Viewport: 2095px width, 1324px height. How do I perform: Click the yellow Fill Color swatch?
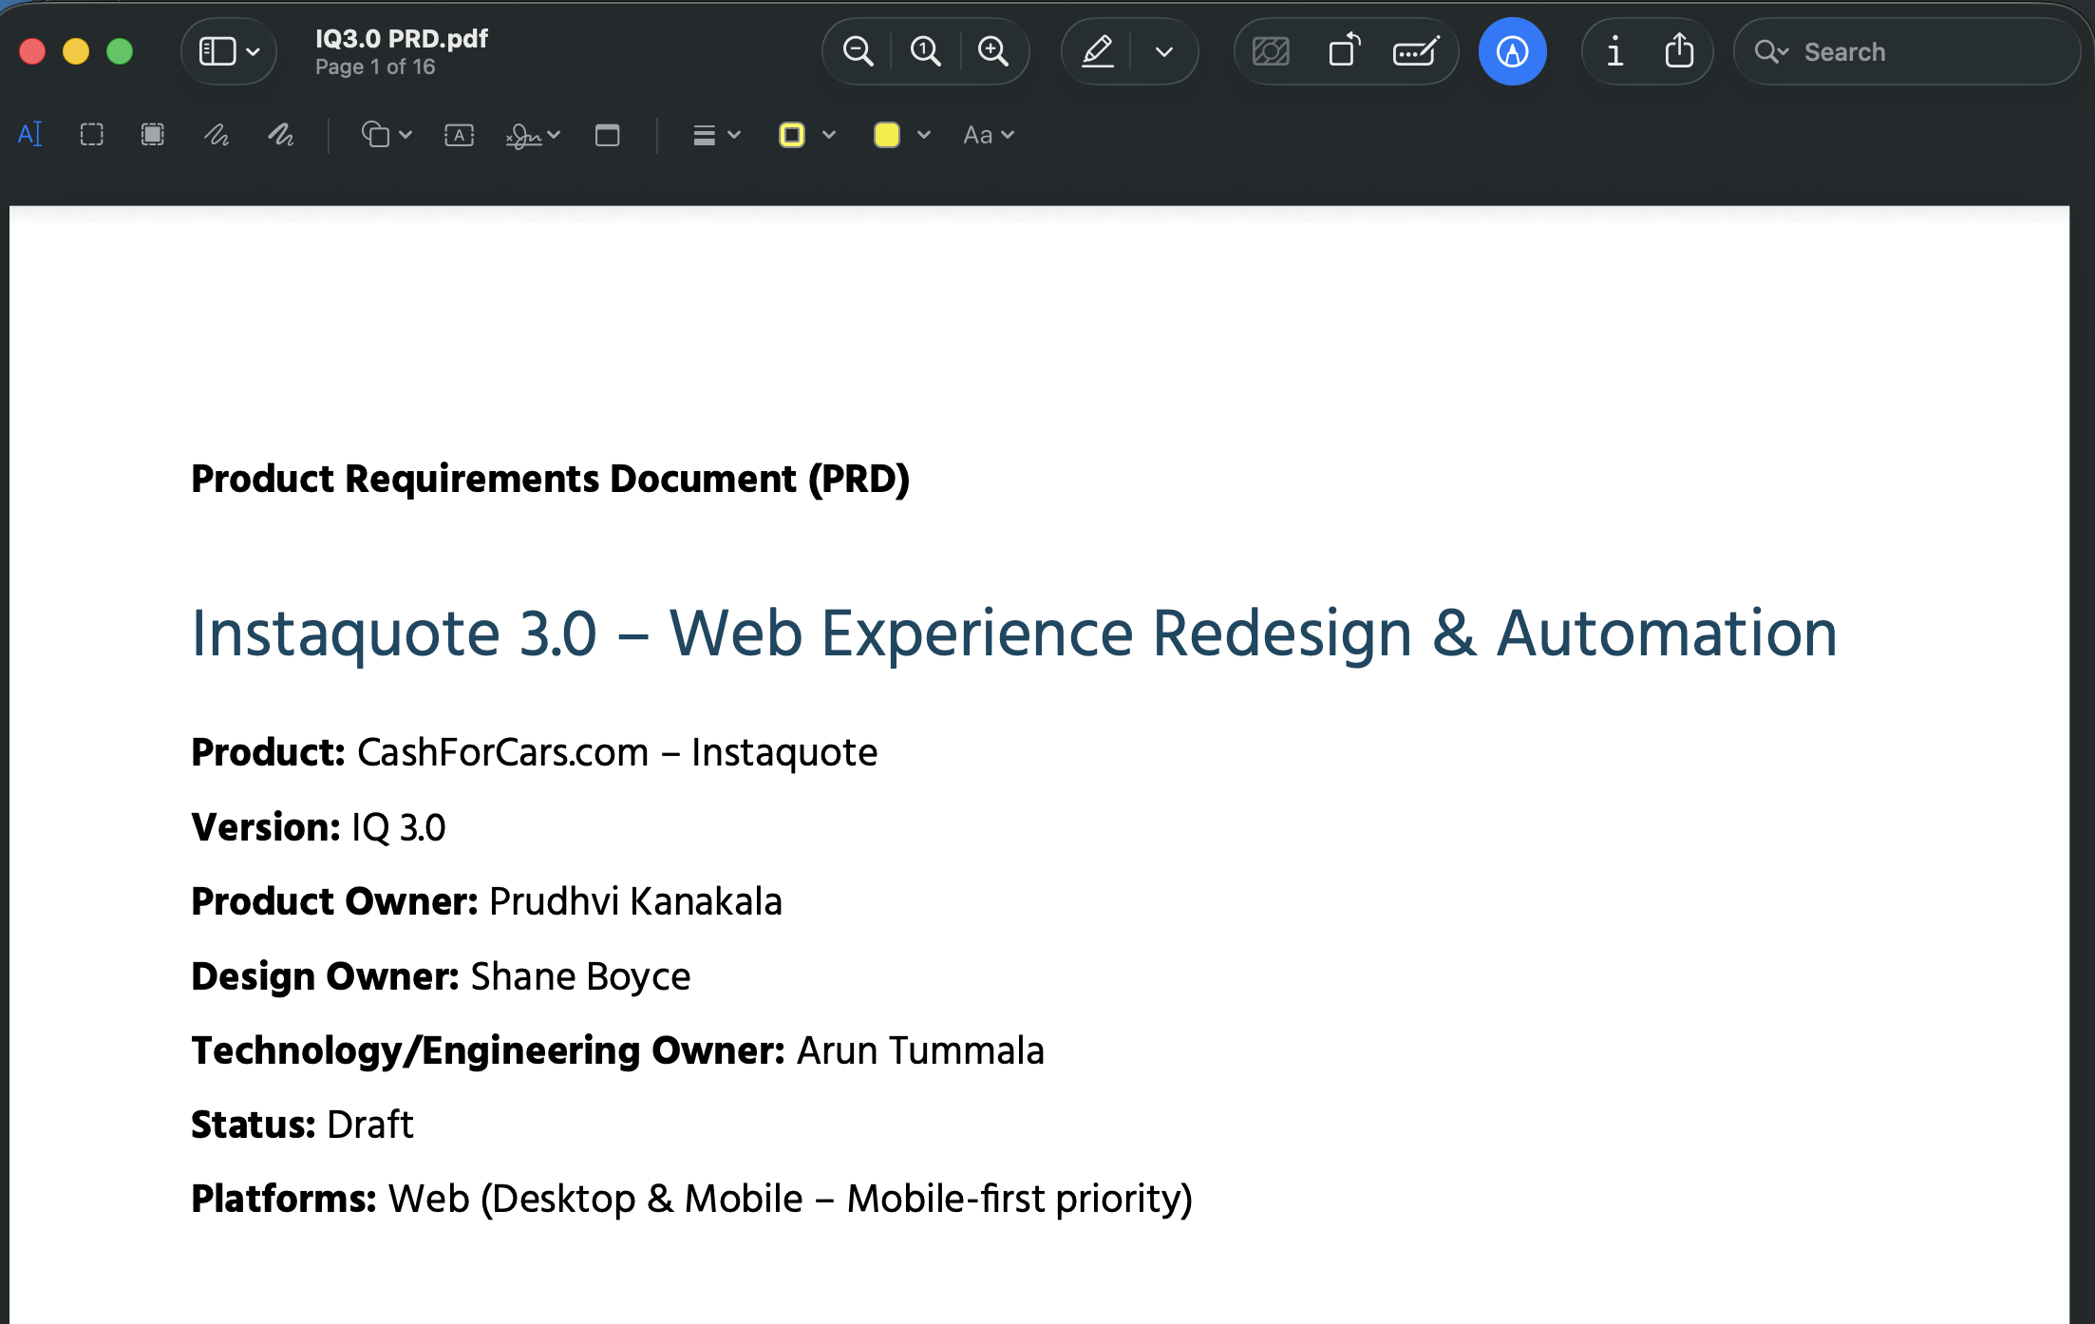tap(887, 135)
